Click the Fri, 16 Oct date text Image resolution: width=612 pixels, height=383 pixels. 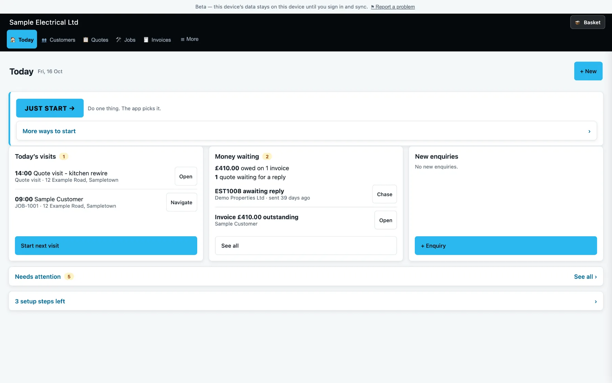[50, 71]
